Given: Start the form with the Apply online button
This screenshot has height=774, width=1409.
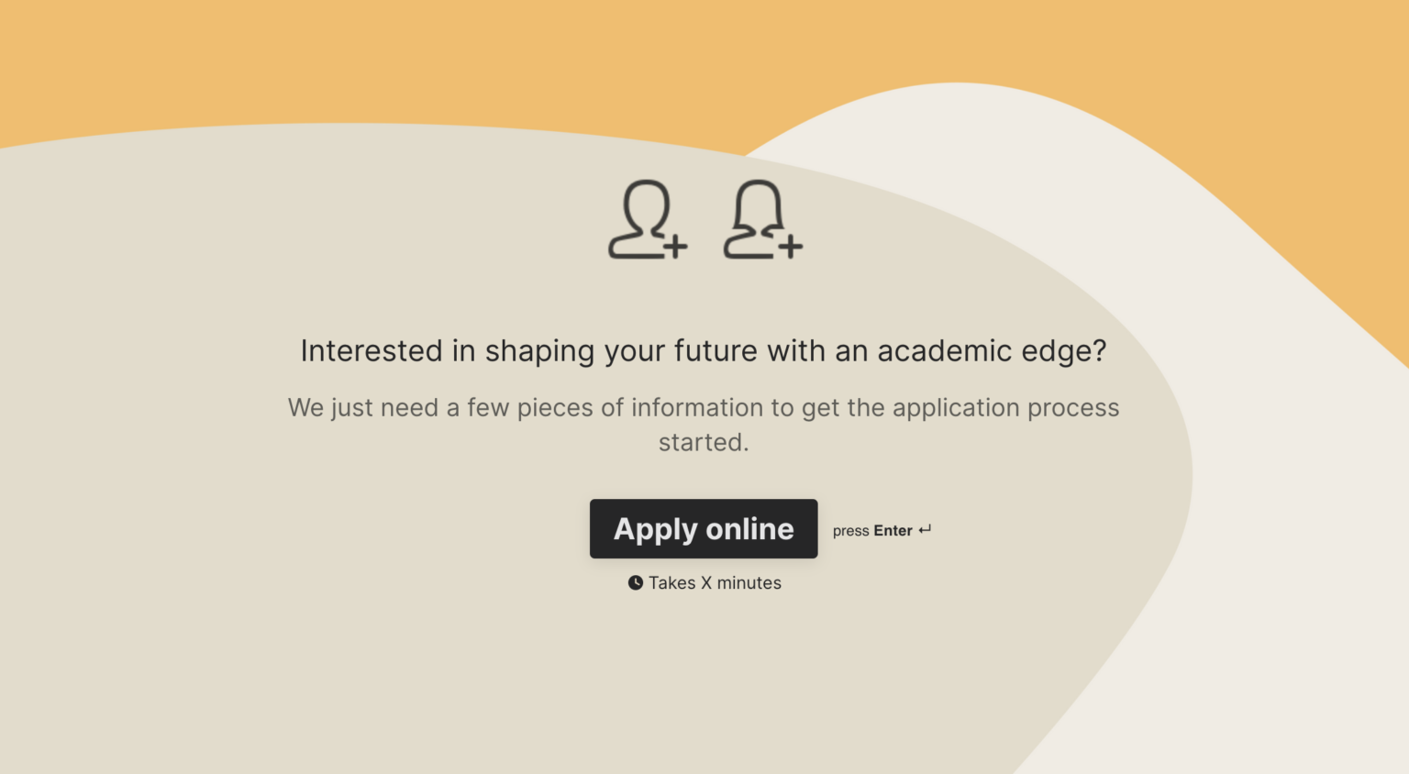Looking at the screenshot, I should click(704, 528).
